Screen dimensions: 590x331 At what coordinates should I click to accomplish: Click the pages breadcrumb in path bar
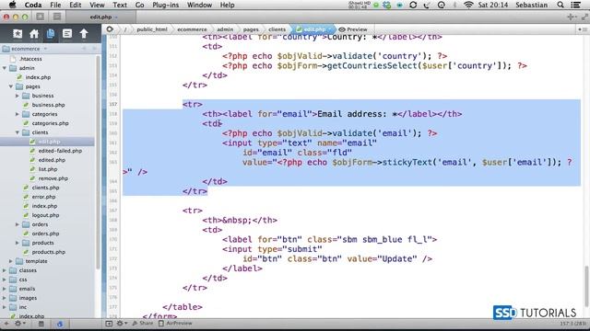click(251, 29)
